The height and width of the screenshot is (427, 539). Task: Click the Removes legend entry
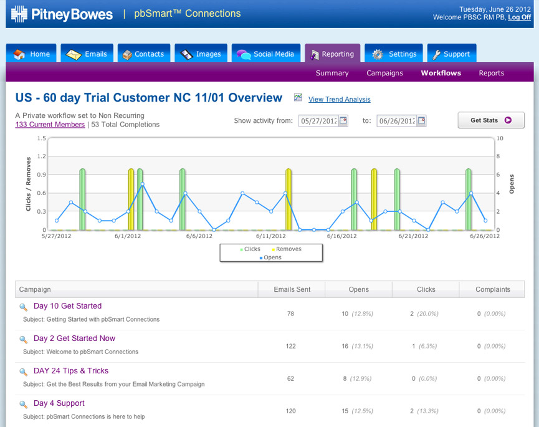287,249
